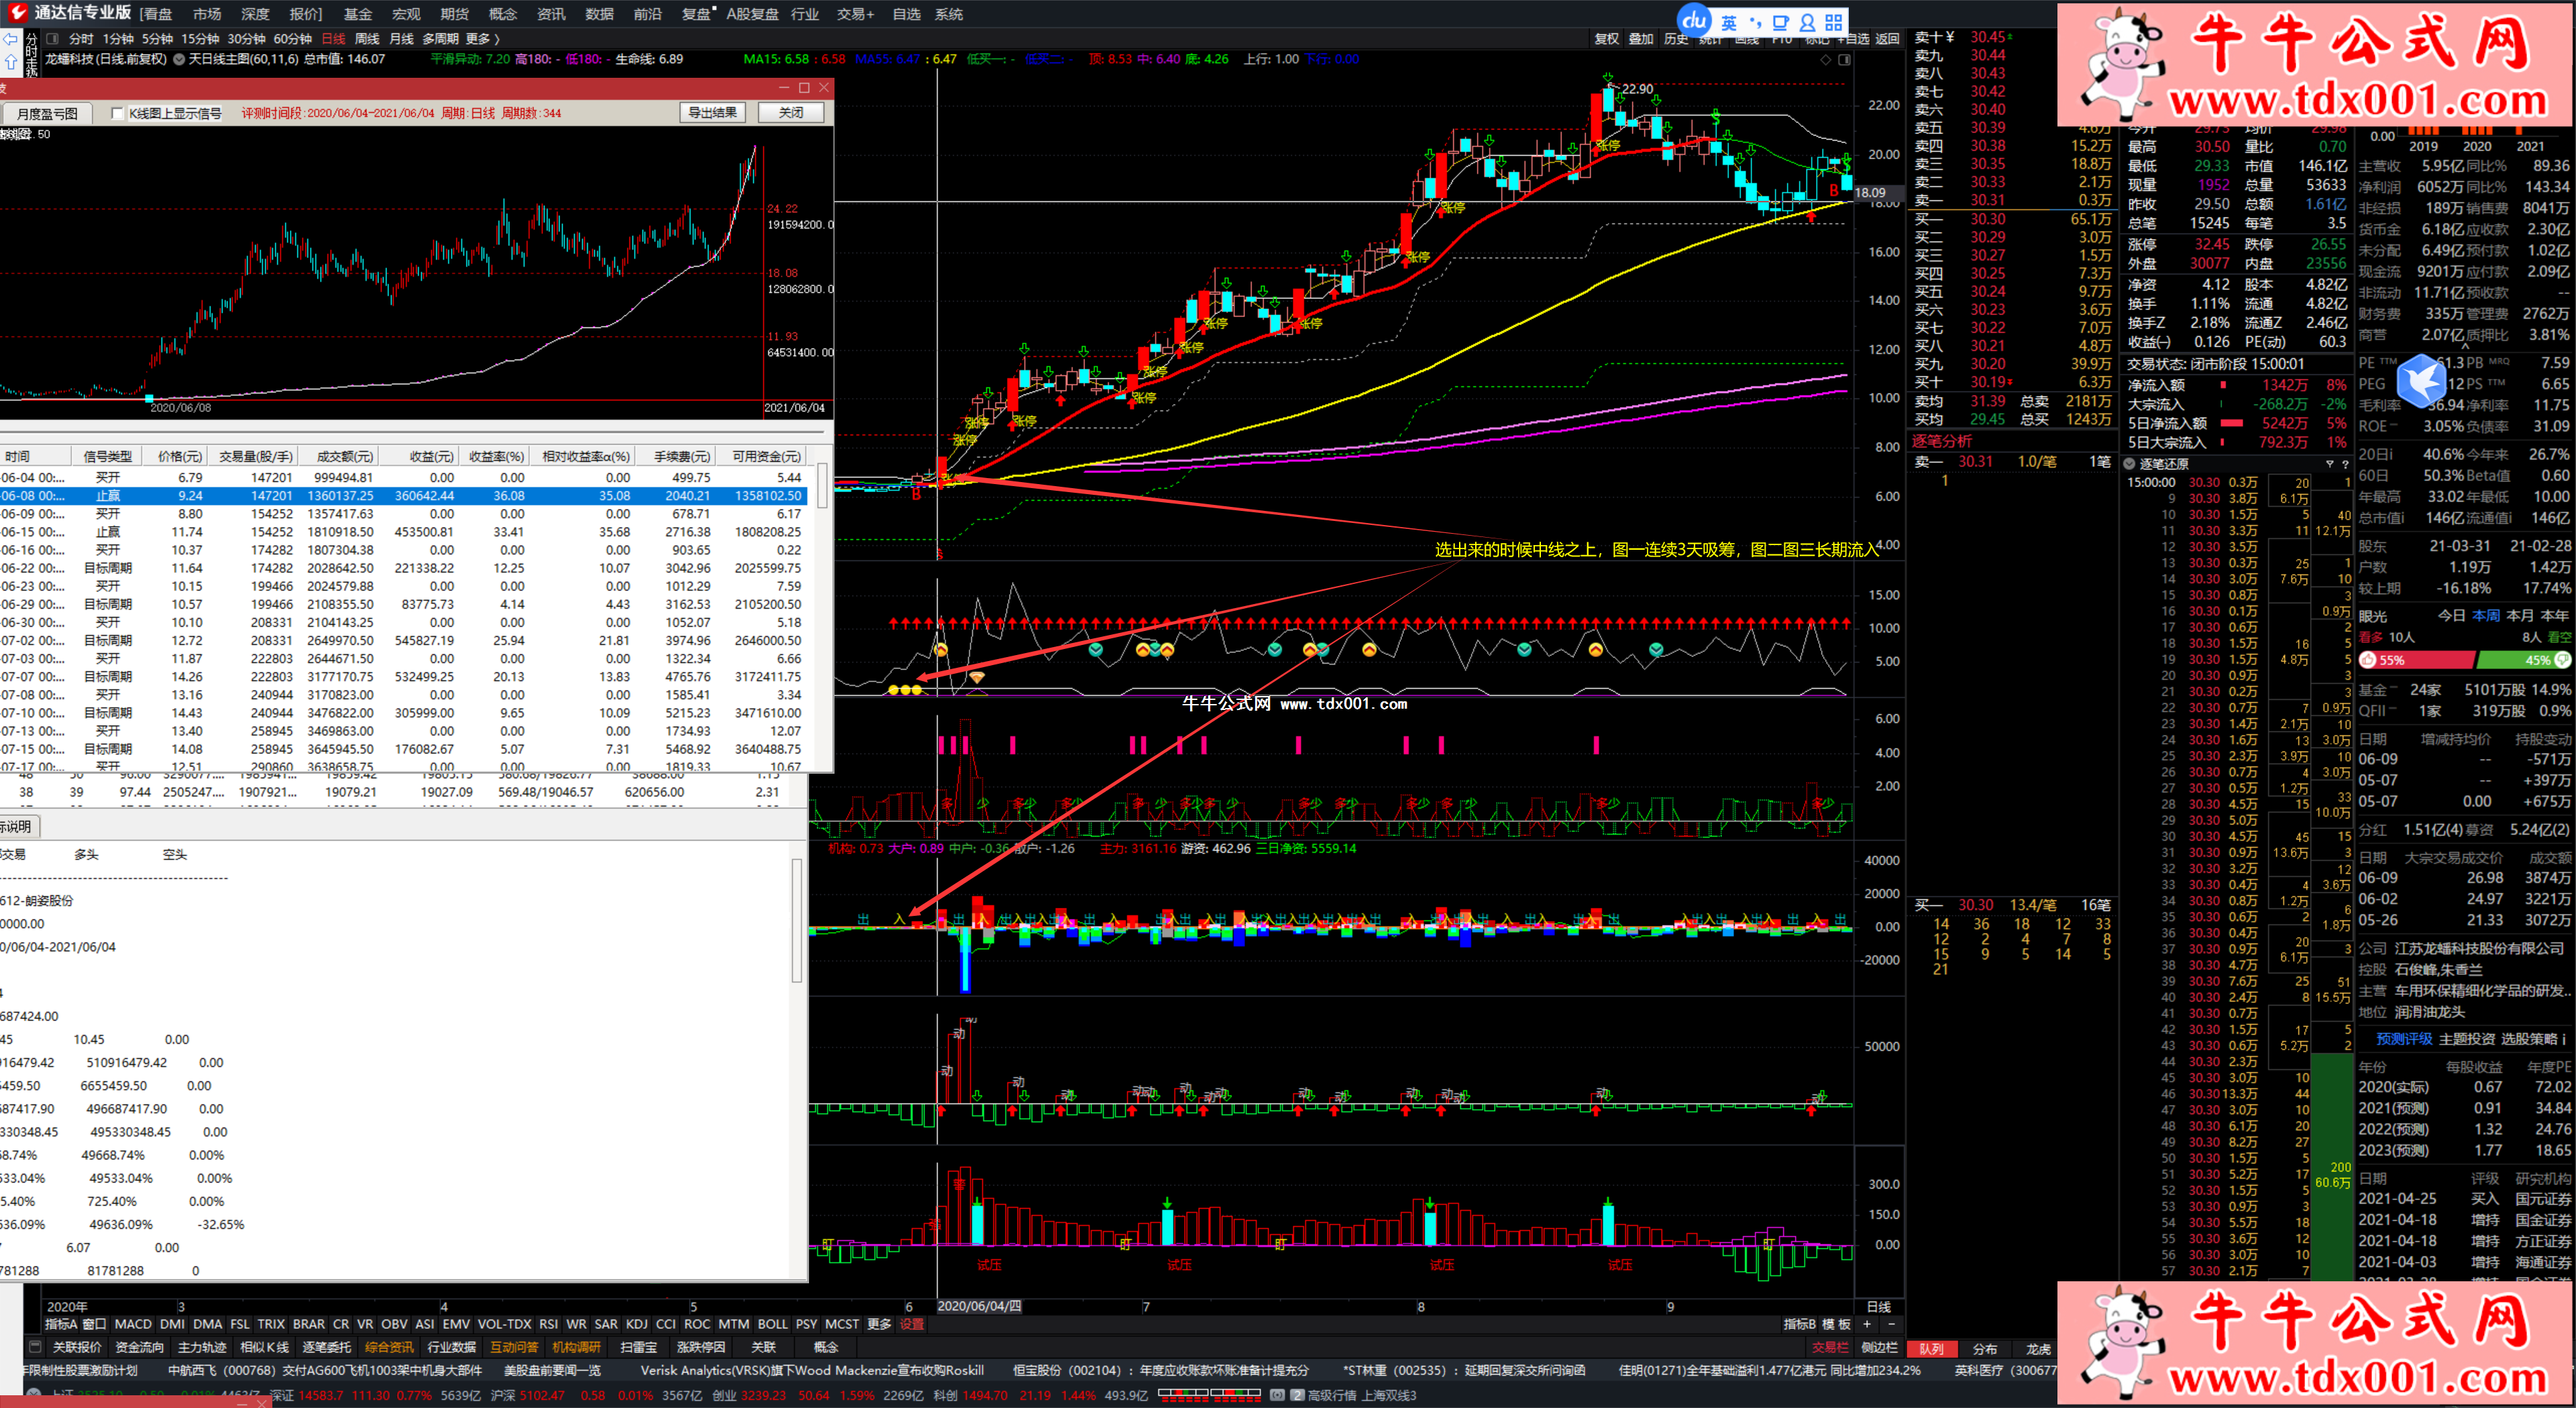Select 本周 in 眼光 period selector
This screenshot has height=1408, width=2576.
tap(2486, 615)
